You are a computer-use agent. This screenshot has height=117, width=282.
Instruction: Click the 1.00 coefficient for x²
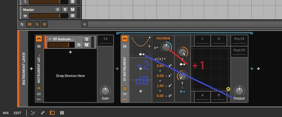160,86
